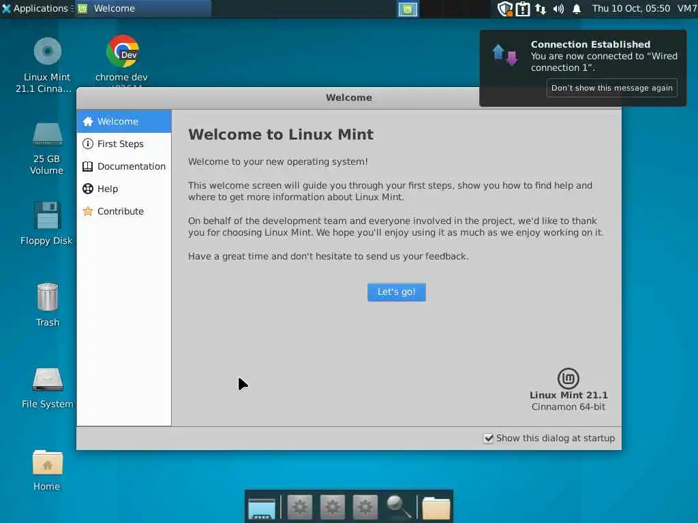Click the Welcome window title bar
The width and height of the screenshot is (698, 523).
tap(349, 98)
